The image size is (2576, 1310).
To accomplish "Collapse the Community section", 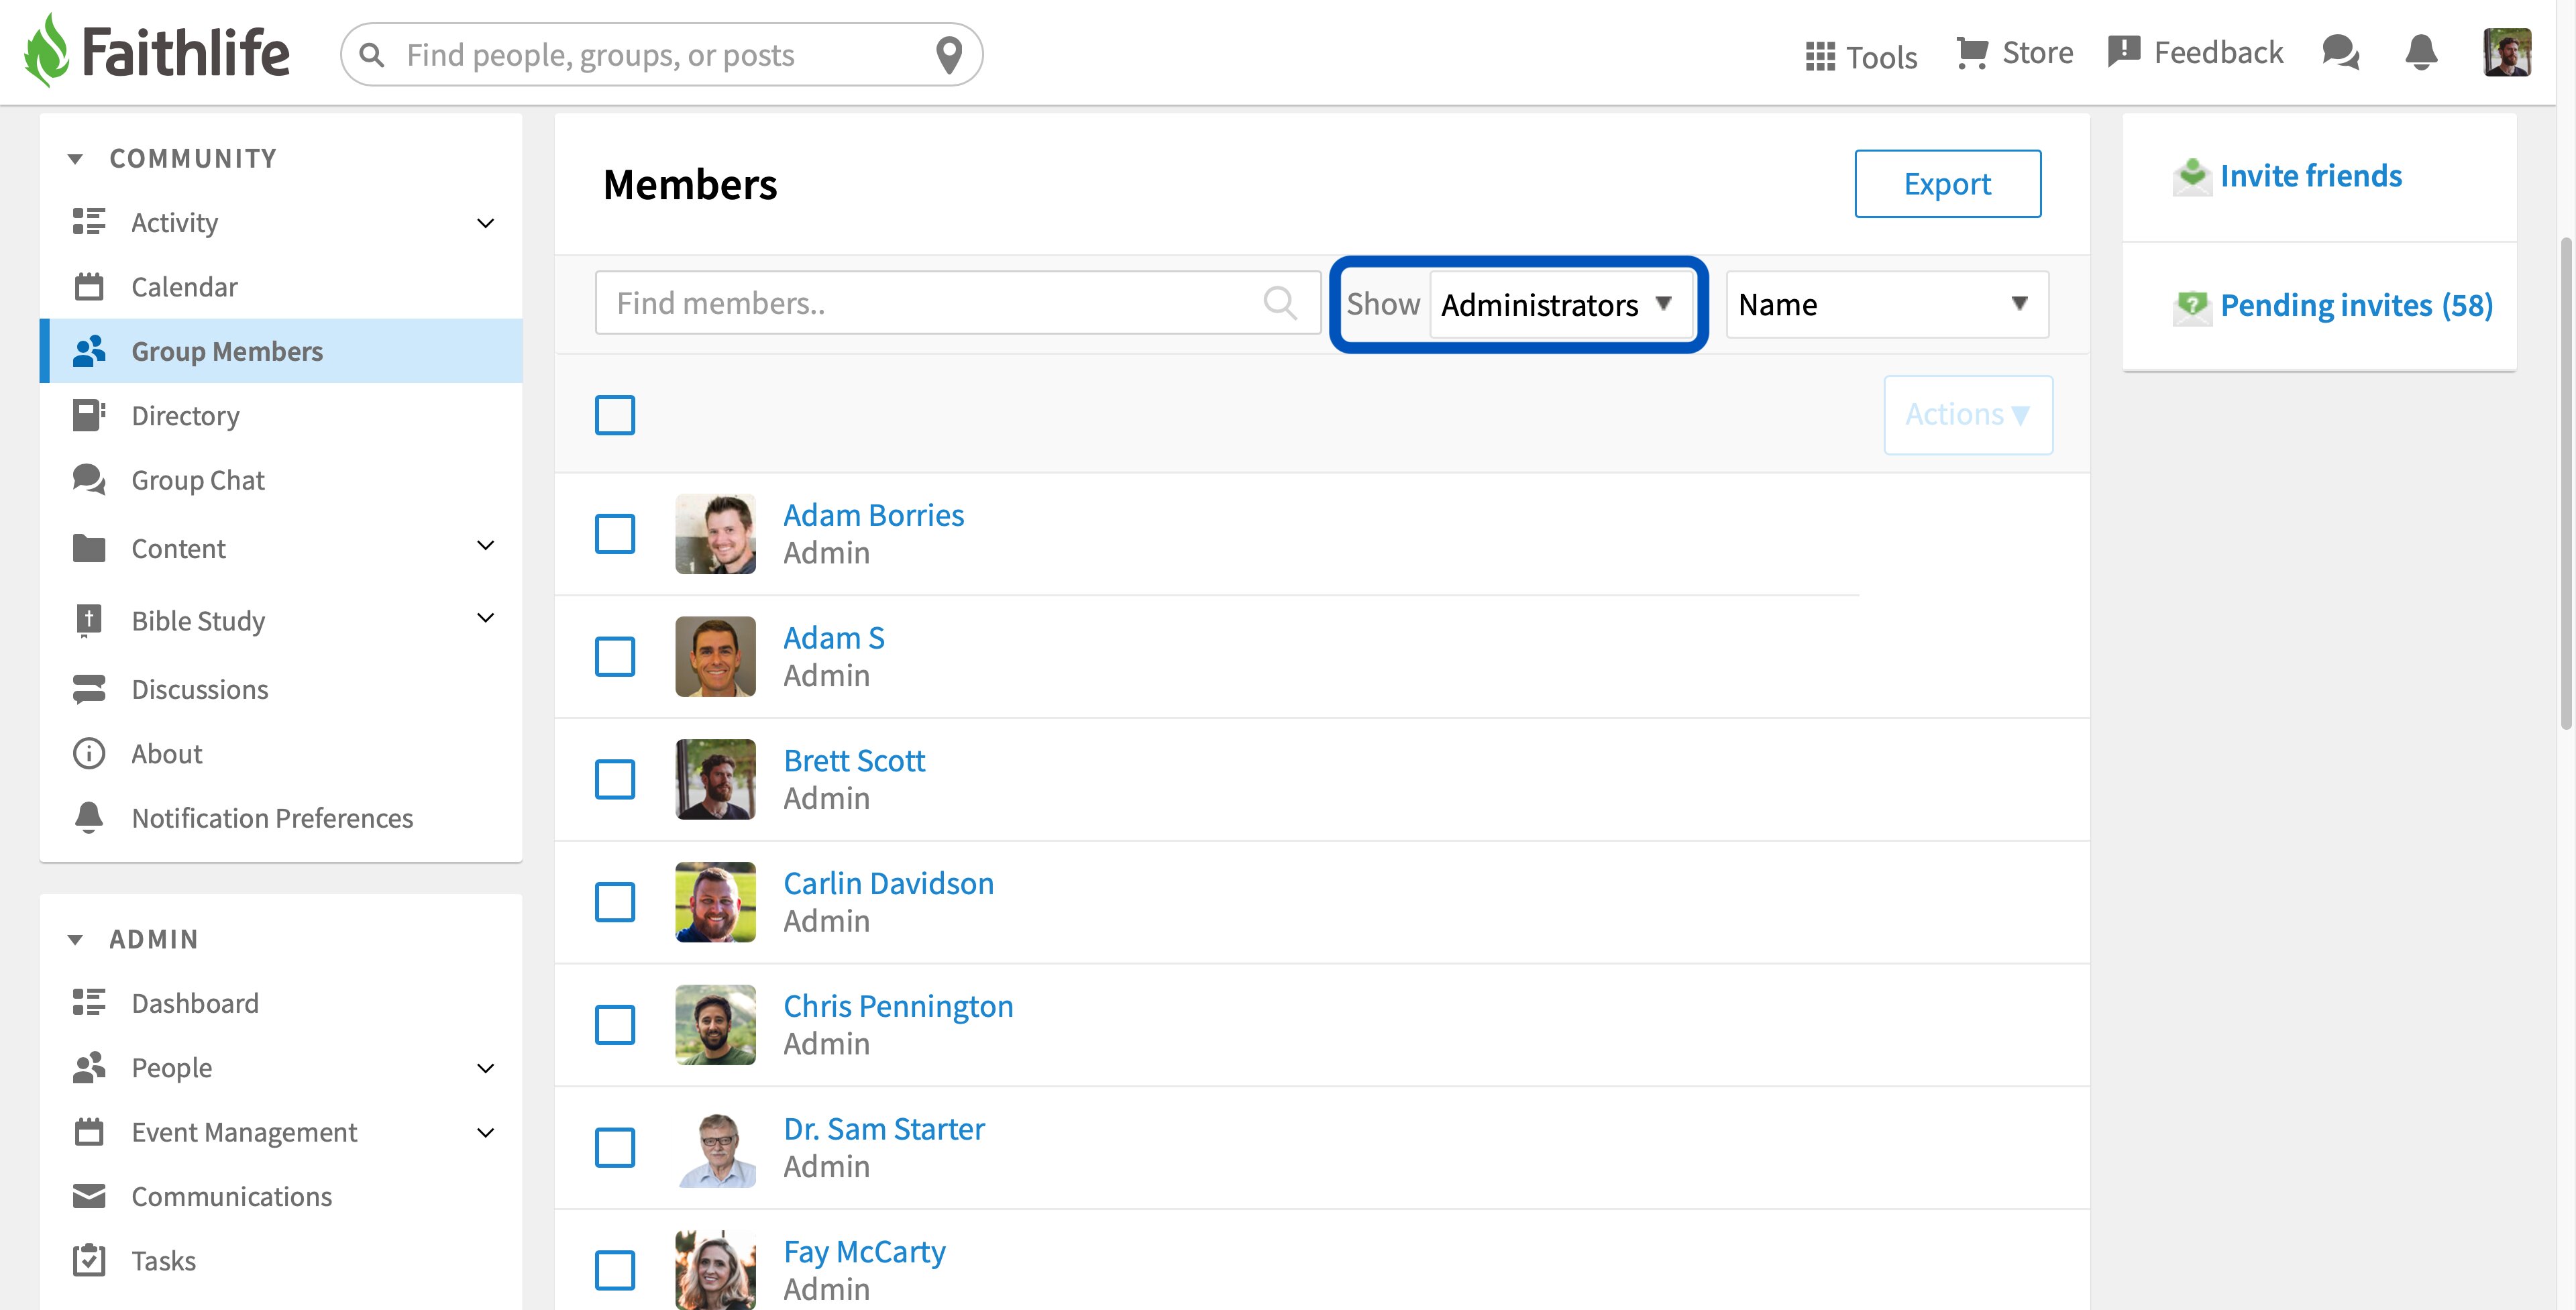I will [75, 159].
